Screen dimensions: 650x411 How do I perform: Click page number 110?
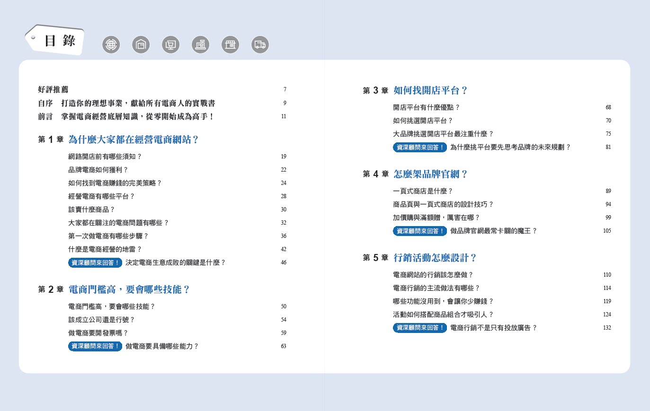pyautogui.click(x=607, y=275)
